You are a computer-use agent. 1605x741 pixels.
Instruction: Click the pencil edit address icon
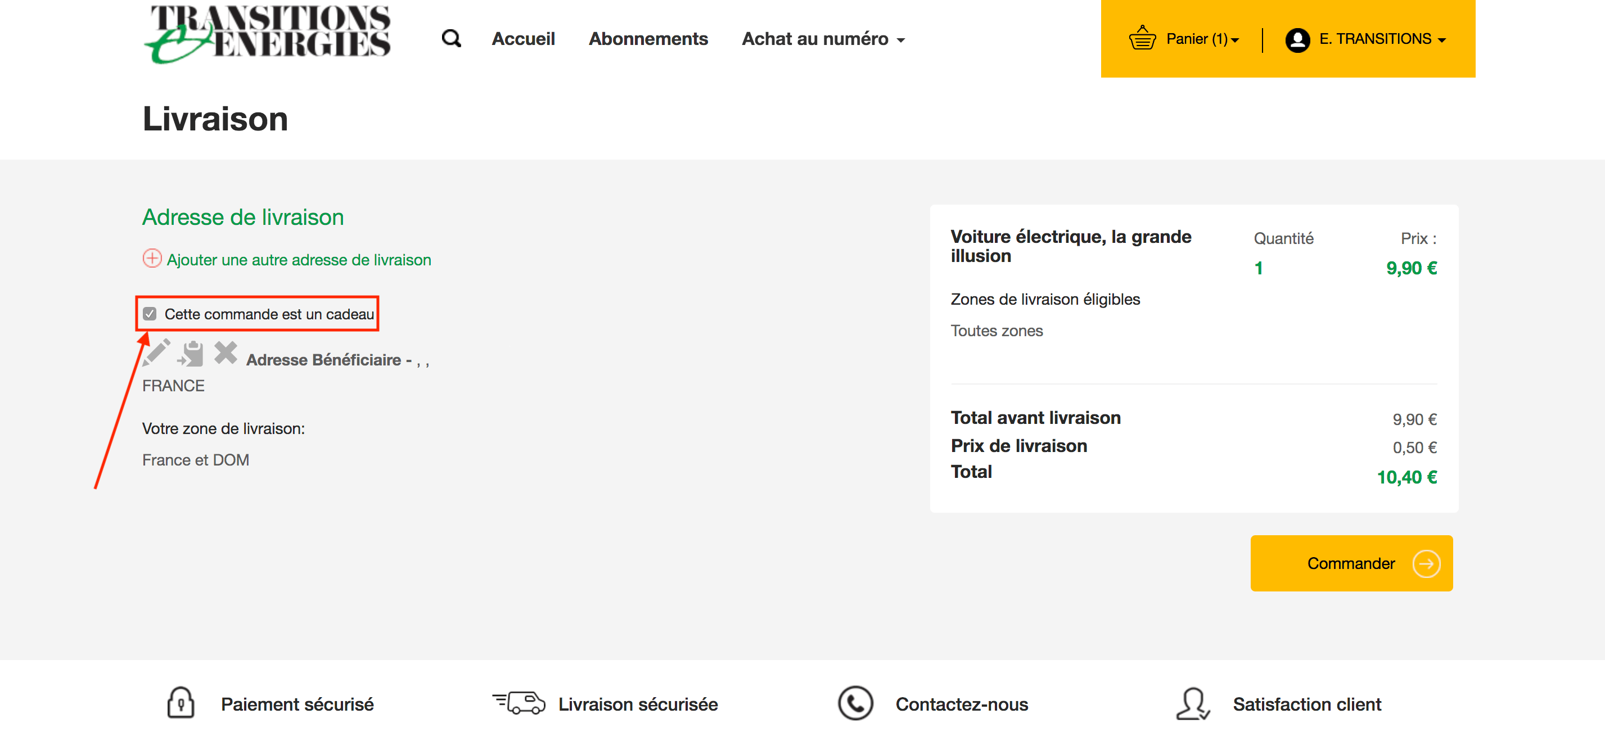click(x=156, y=353)
